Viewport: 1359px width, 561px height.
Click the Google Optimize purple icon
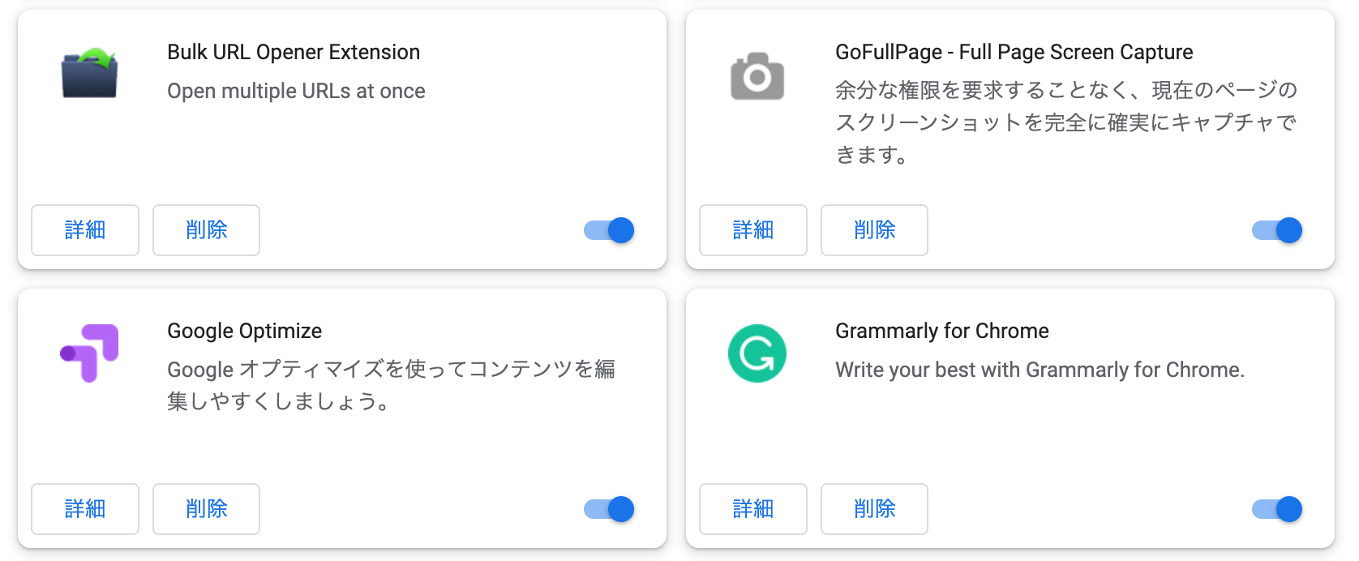click(x=89, y=353)
